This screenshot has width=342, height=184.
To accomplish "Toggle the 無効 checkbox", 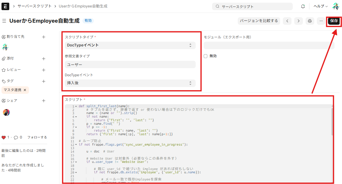I will [205, 56].
